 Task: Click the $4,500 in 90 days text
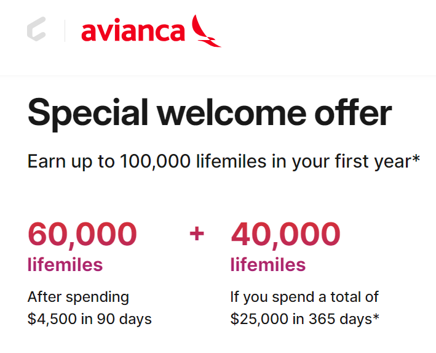(x=90, y=319)
